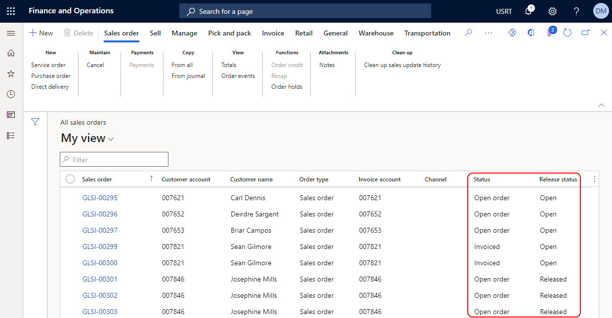The height and width of the screenshot is (318, 612).
Task: Click the sort arrow on Sales order column
Action: coord(151,179)
